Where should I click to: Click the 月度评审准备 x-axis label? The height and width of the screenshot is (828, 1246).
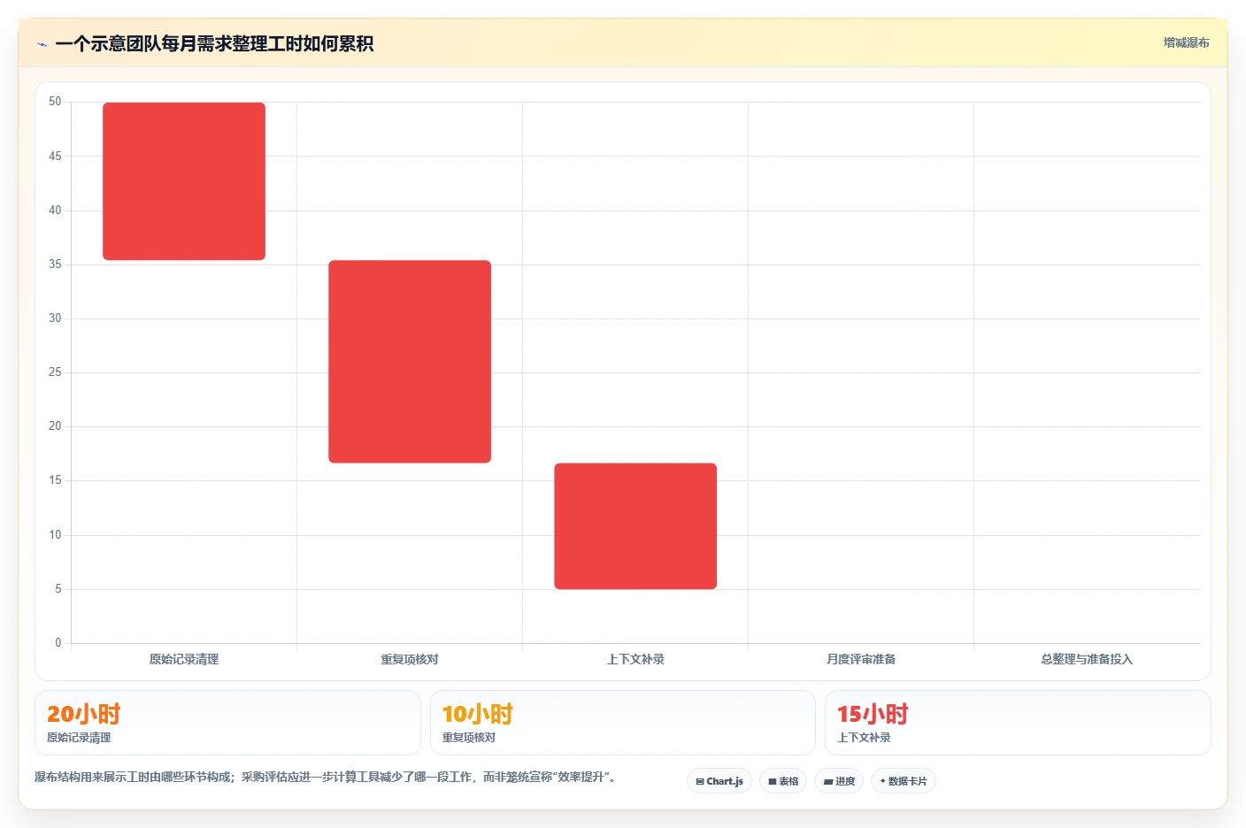click(x=861, y=659)
